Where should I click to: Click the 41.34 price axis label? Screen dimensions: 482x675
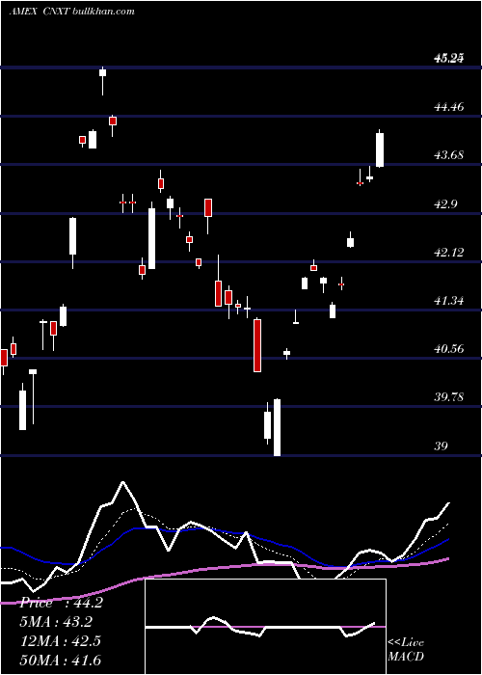click(449, 300)
